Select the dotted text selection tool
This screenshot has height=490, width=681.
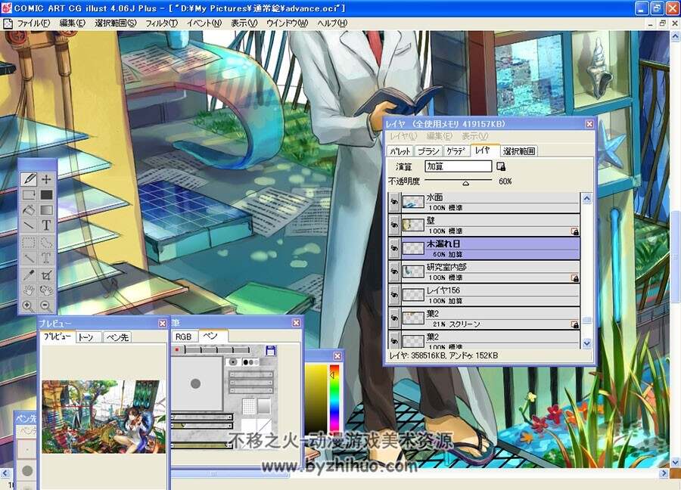(x=46, y=259)
